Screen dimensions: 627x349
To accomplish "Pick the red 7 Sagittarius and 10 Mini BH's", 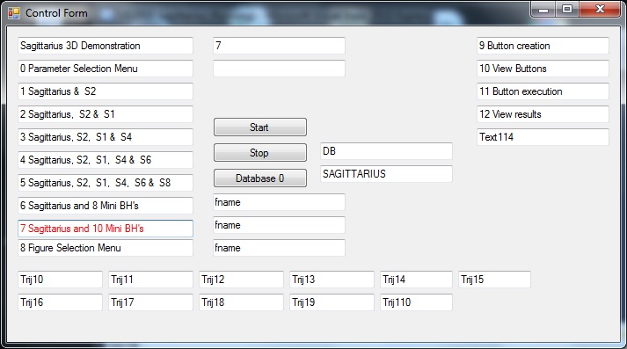I will click(106, 229).
